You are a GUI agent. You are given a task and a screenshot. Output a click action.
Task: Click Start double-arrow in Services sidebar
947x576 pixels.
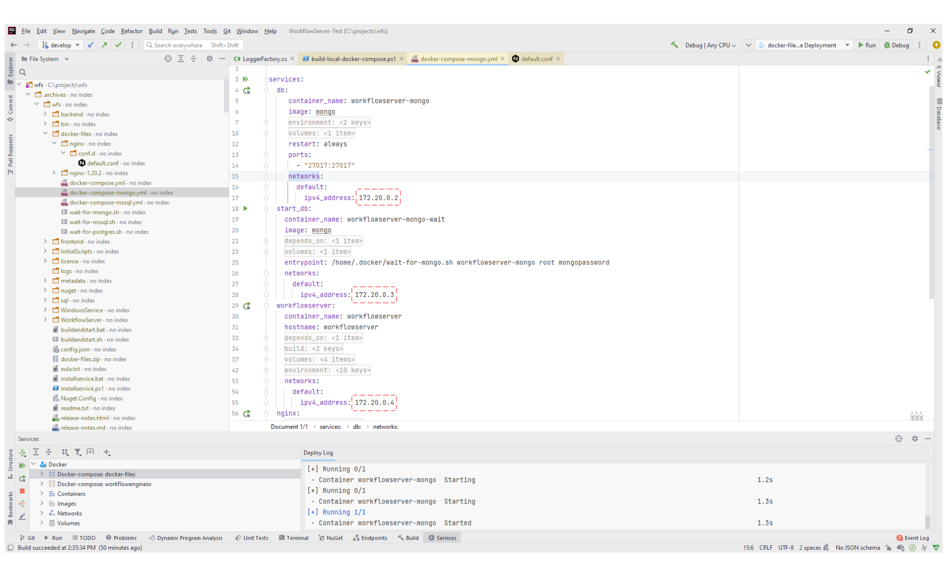pyautogui.click(x=22, y=465)
